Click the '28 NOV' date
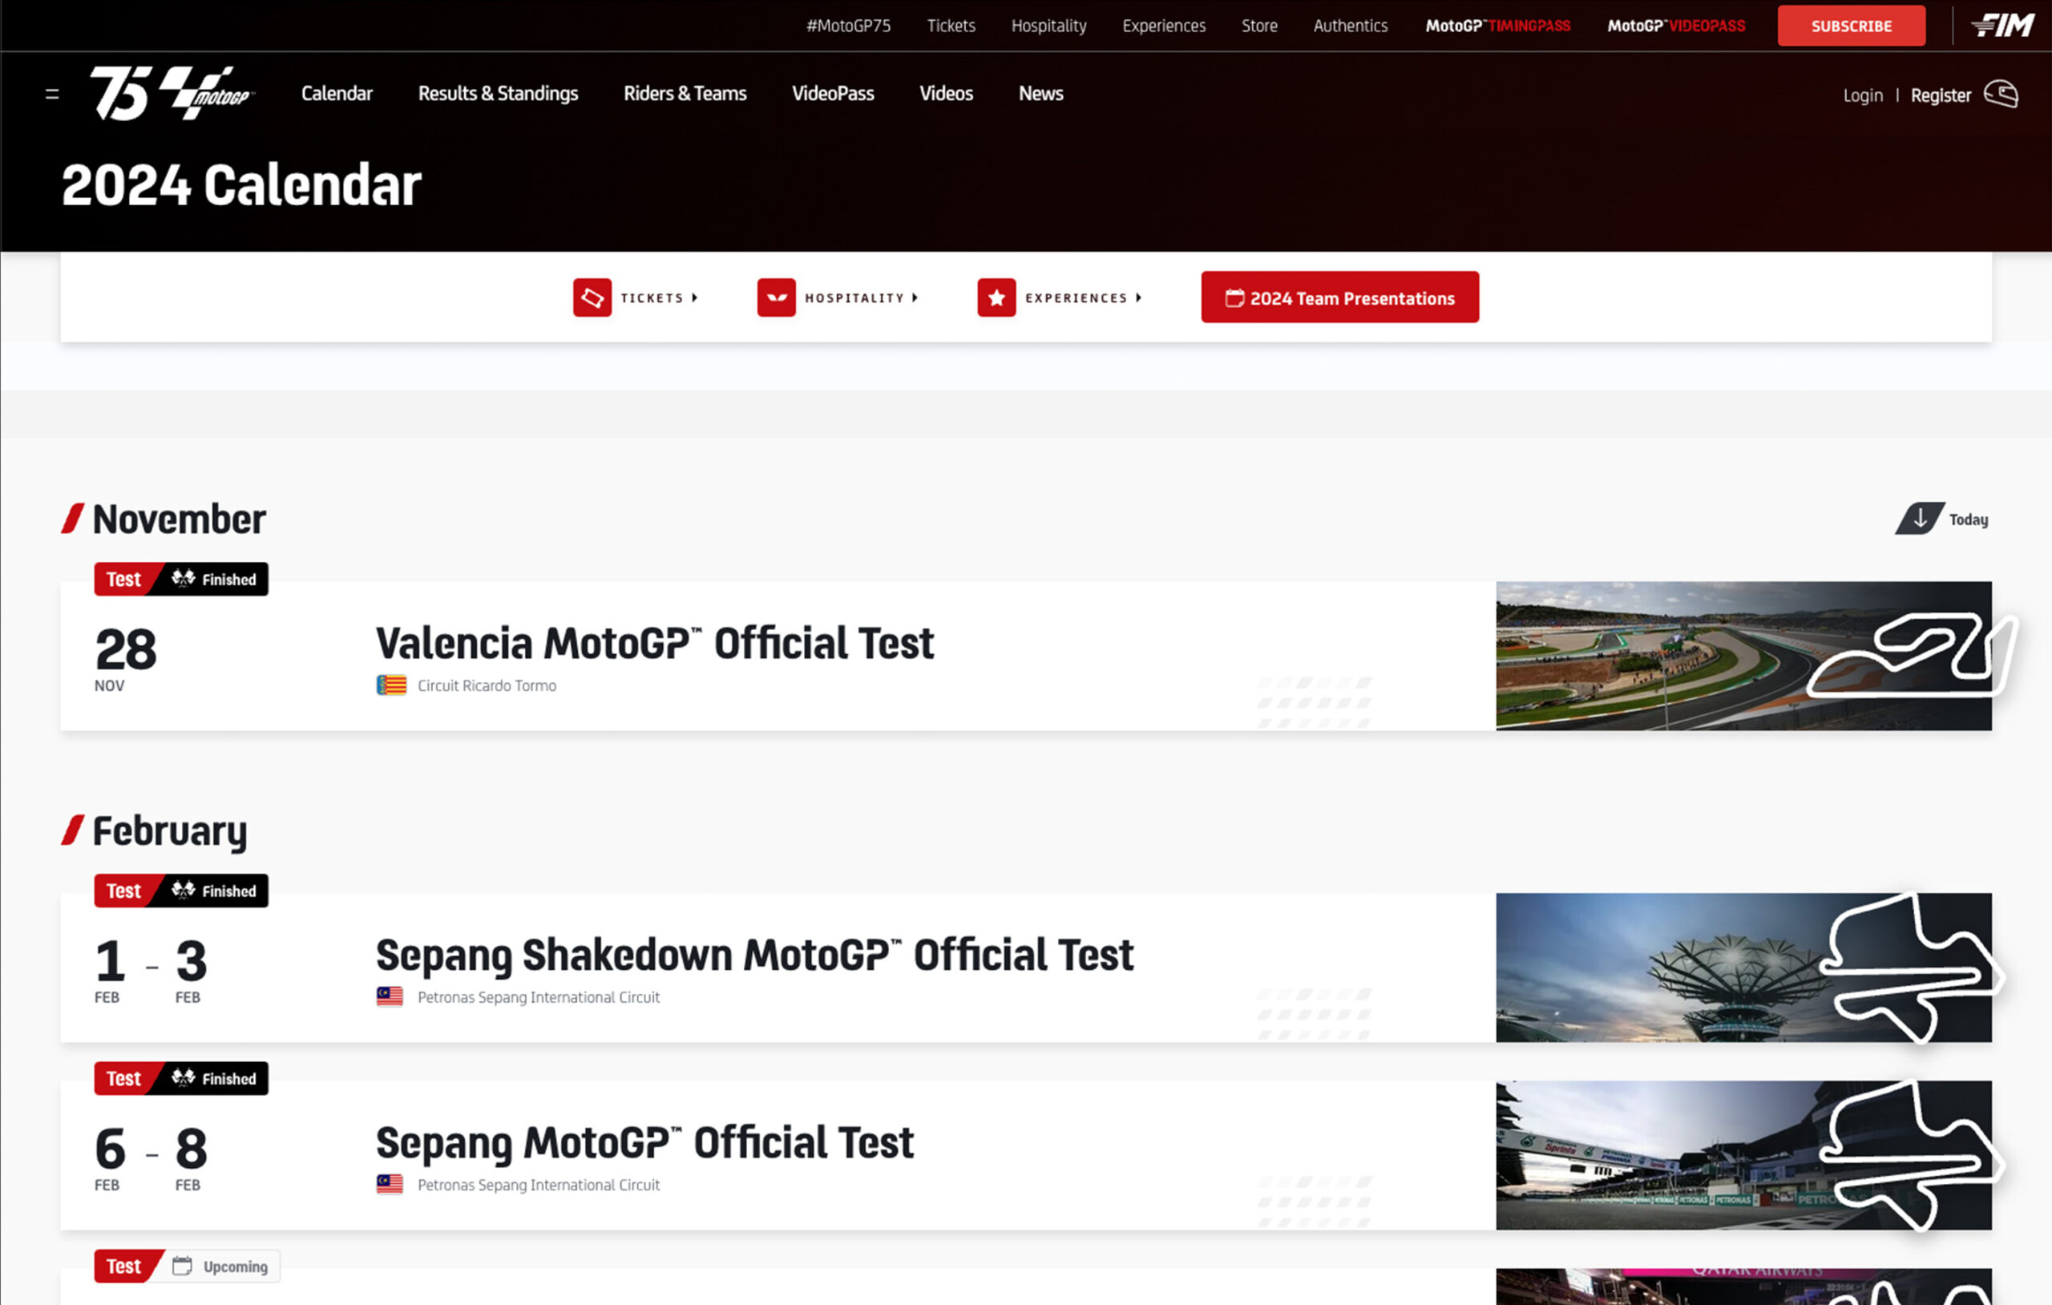 125,659
